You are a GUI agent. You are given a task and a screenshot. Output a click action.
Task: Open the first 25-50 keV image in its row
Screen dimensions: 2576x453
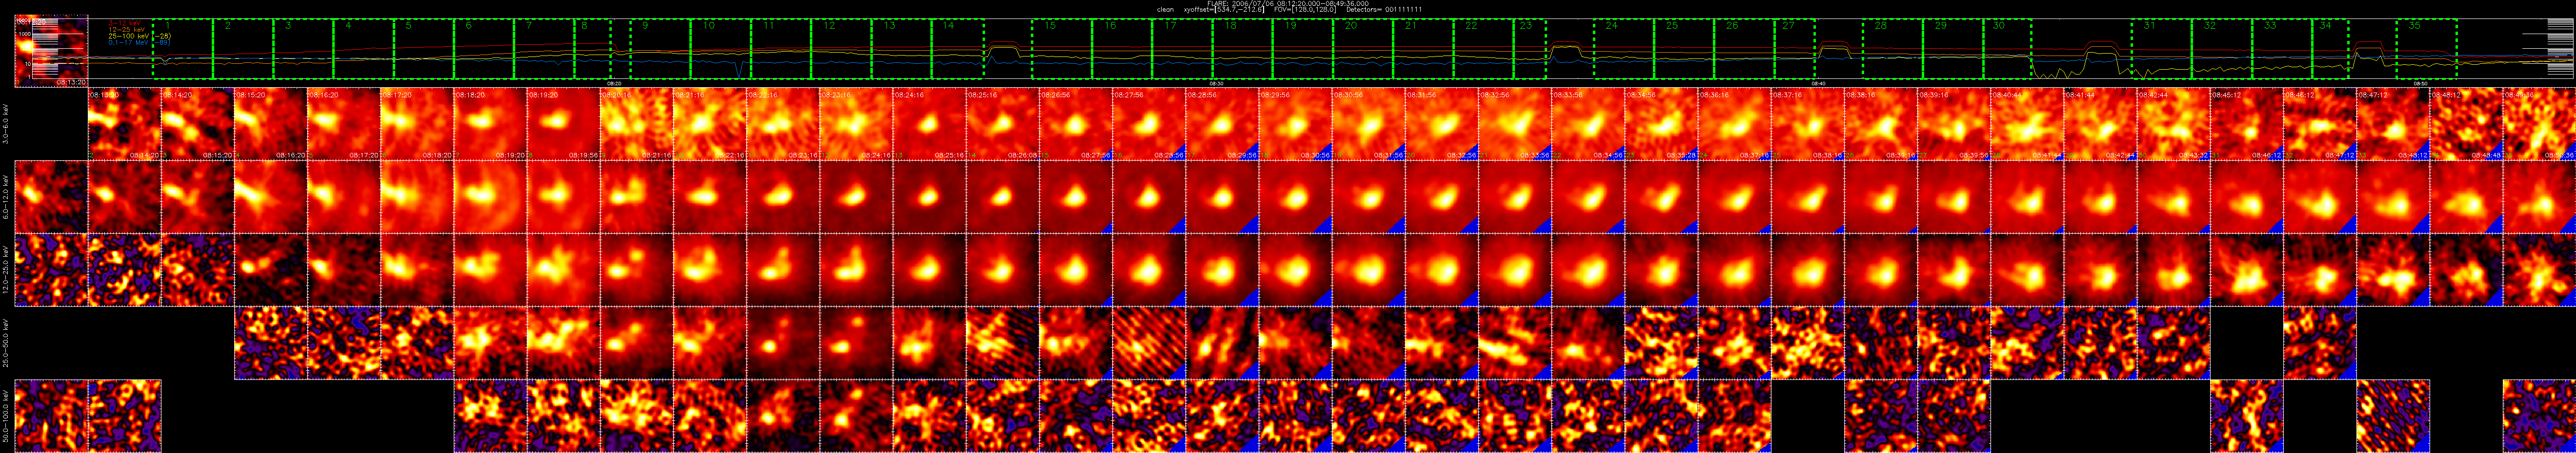tap(271, 342)
